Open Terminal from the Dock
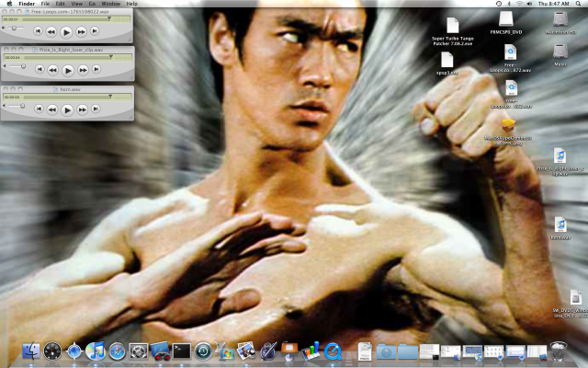This screenshot has width=588, height=368. pos(182,351)
